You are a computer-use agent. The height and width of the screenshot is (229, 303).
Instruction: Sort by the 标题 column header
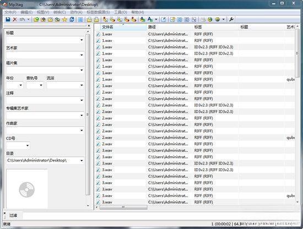pyautogui.click(x=262, y=27)
